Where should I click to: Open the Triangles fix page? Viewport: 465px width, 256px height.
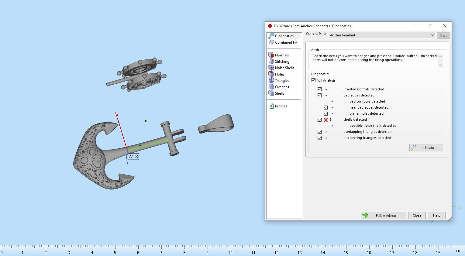pos(282,81)
